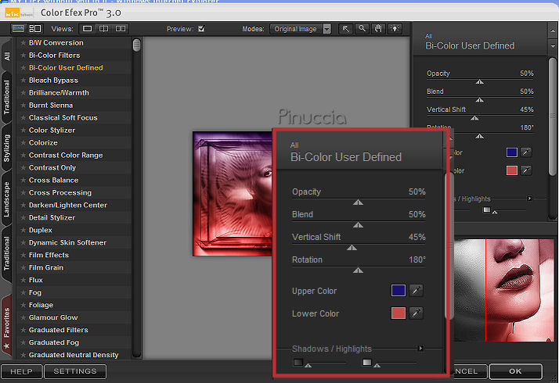
Task: Open the All filters tab
Action: 7,55
